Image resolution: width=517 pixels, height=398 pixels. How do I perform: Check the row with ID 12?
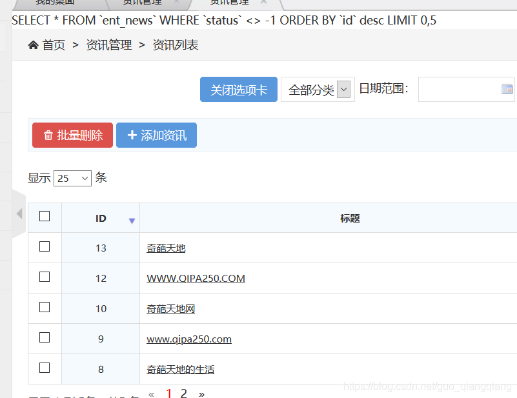point(45,277)
